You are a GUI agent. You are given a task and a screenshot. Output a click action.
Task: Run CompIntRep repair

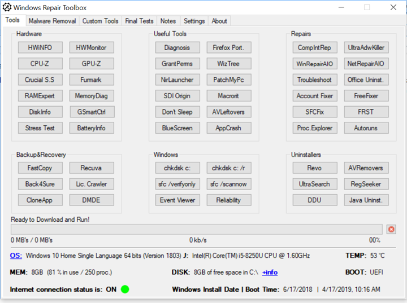(x=315, y=48)
